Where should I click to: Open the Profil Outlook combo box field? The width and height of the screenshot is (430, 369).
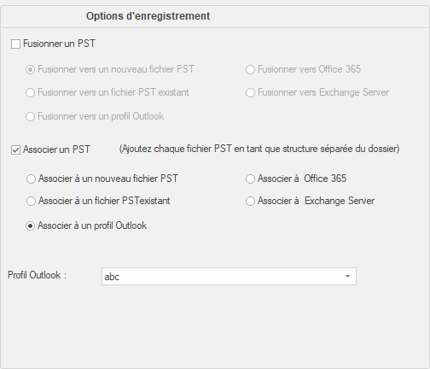(x=229, y=276)
